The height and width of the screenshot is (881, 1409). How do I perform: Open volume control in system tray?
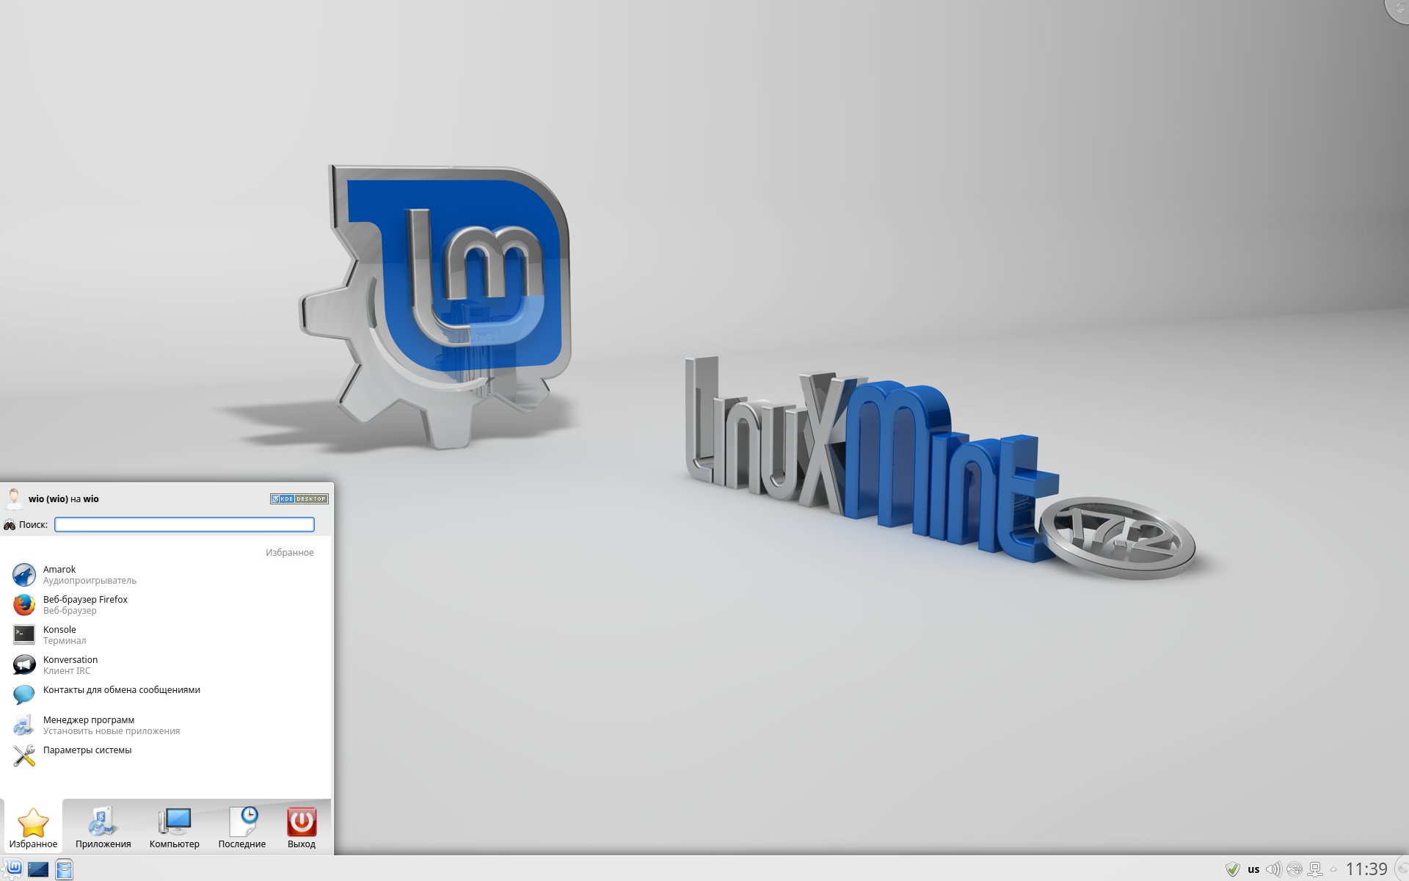point(1273,869)
